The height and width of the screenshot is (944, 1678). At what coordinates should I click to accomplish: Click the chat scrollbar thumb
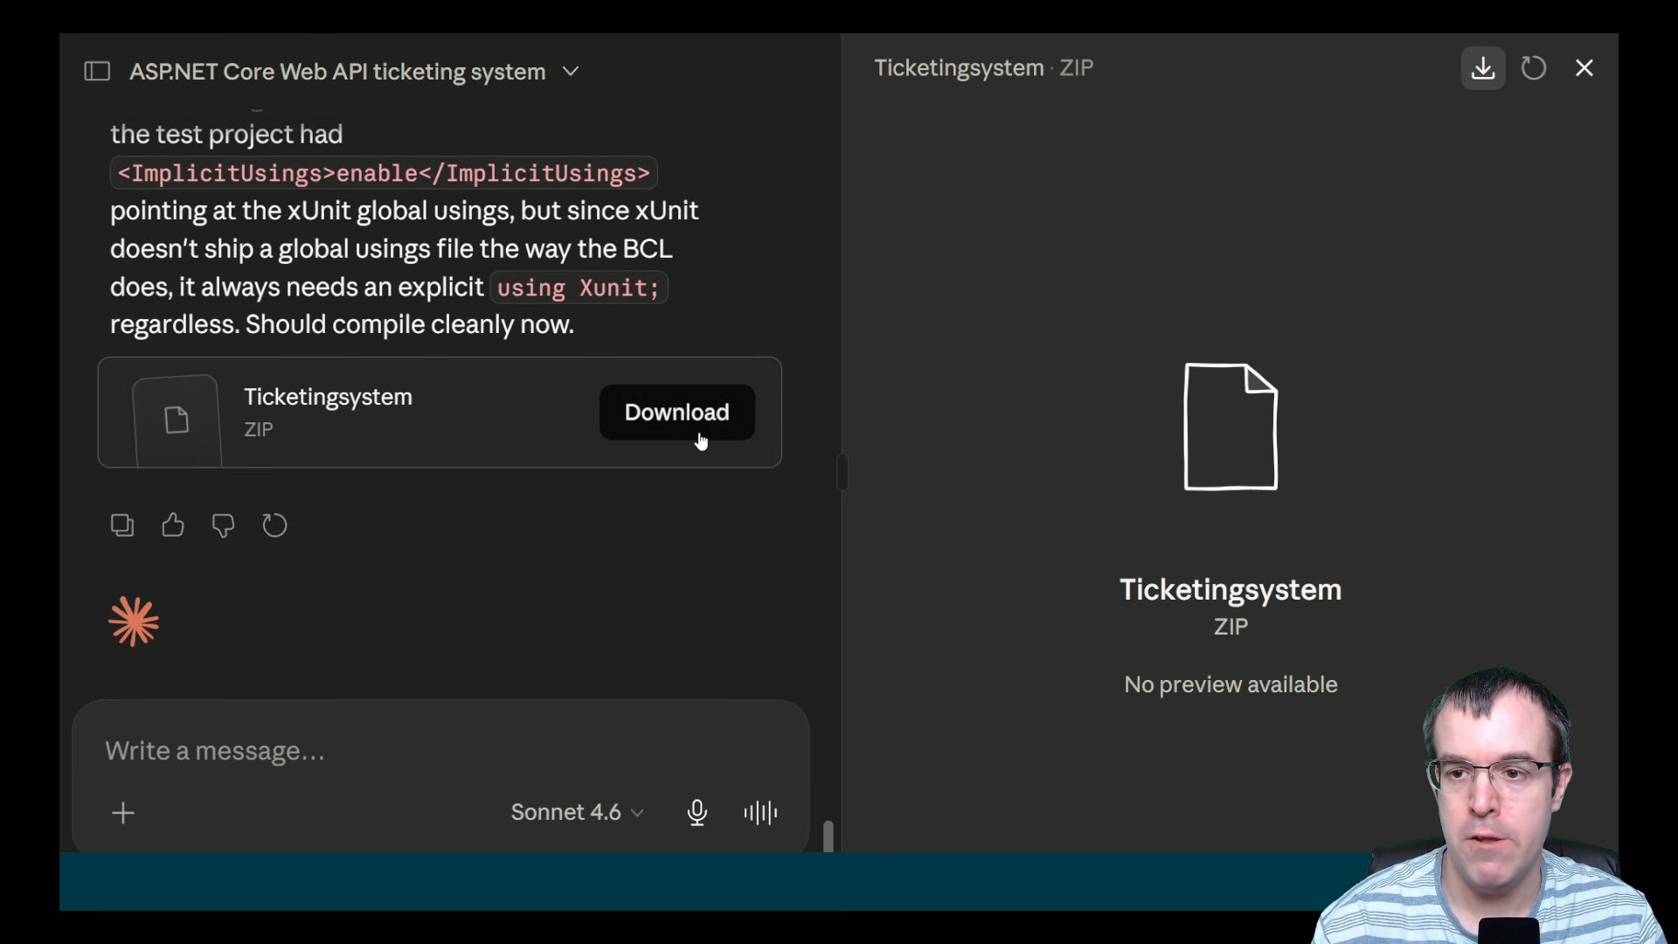[x=829, y=836]
